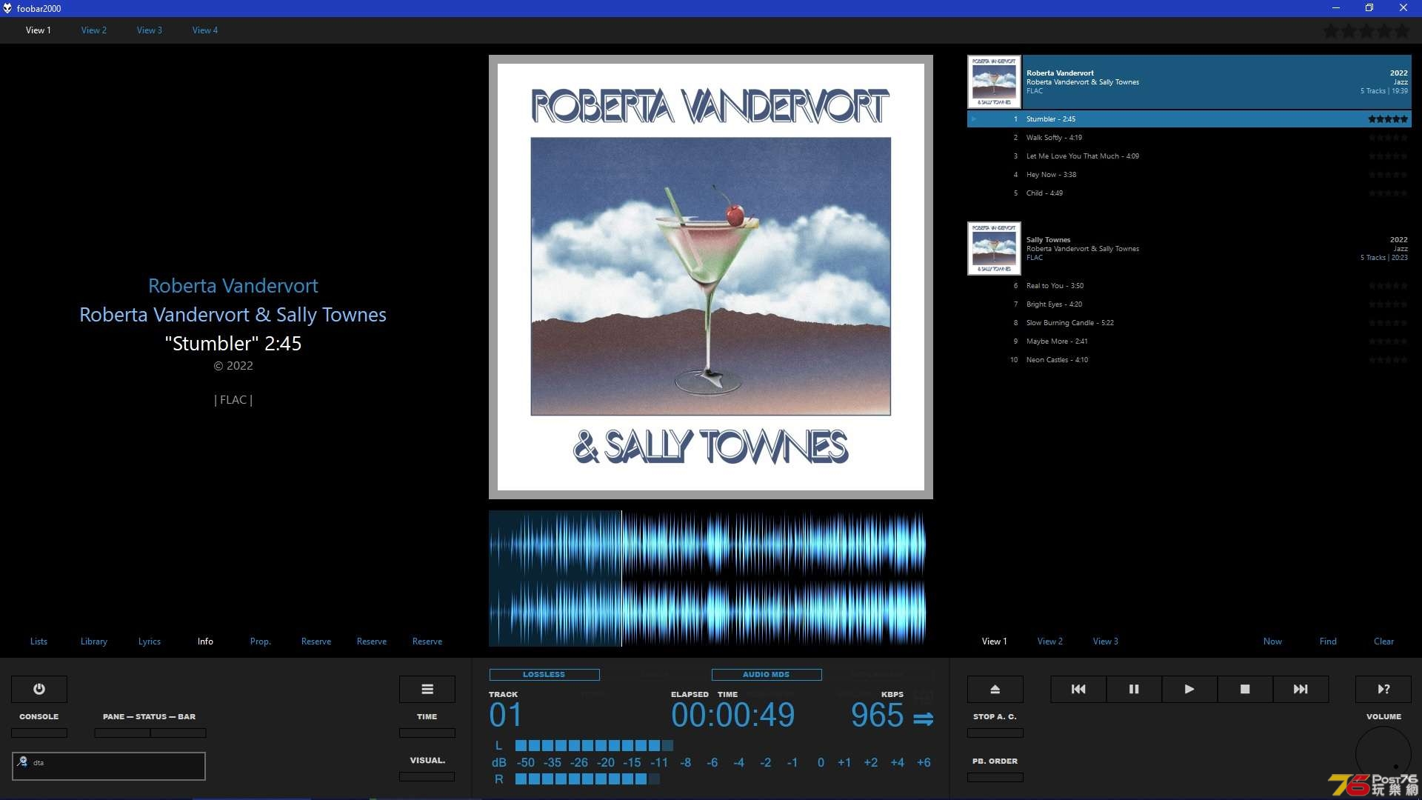This screenshot has width=1422, height=800.
Task: Toggle the PANE switch
Action: pyautogui.click(x=122, y=733)
